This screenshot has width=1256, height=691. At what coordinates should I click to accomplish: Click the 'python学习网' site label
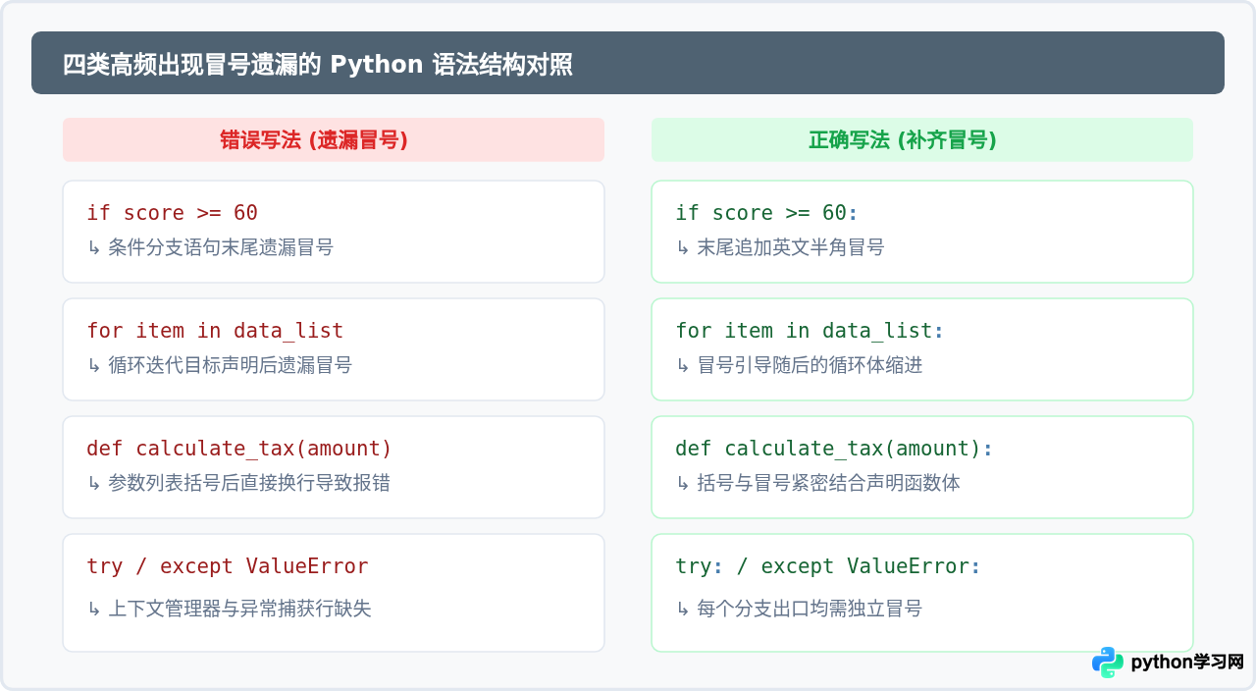1187,663
